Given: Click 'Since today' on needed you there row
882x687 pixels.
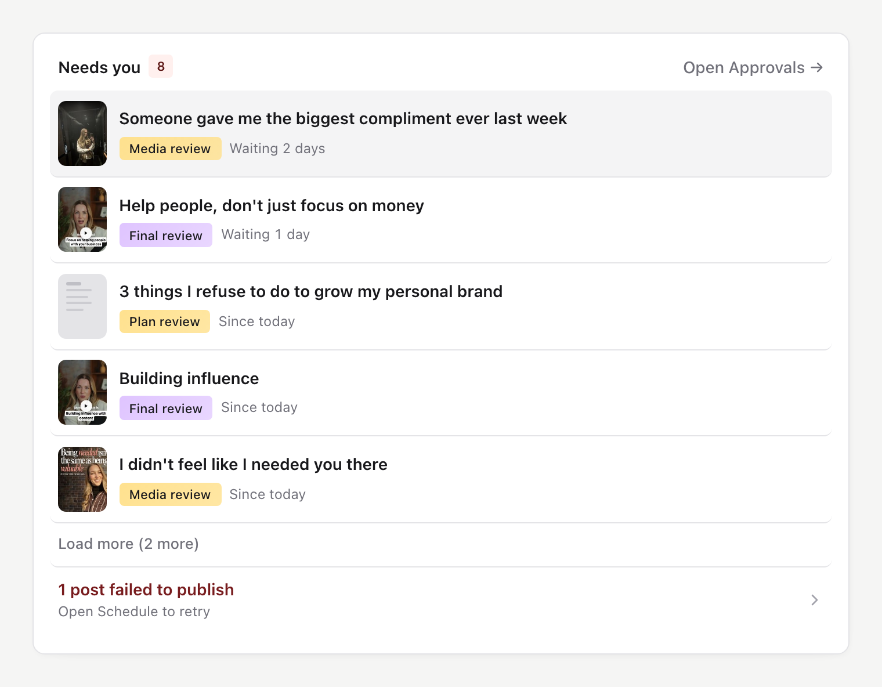Looking at the screenshot, I should [268, 494].
